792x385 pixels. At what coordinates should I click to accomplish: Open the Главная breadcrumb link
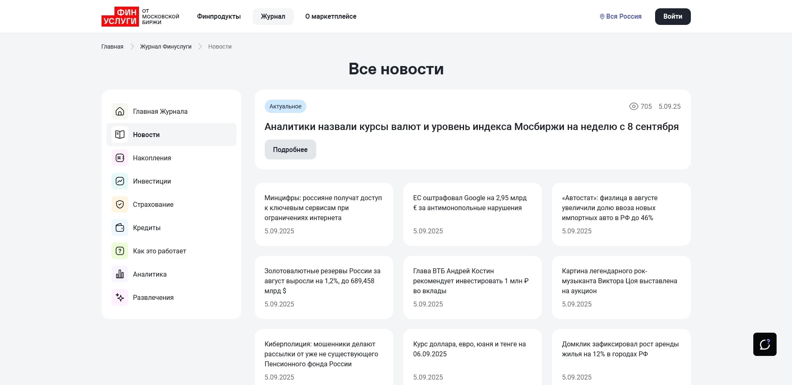pyautogui.click(x=112, y=47)
